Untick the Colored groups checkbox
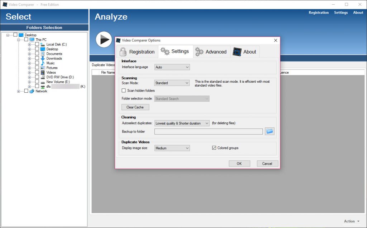367x228 pixels. 214,148
